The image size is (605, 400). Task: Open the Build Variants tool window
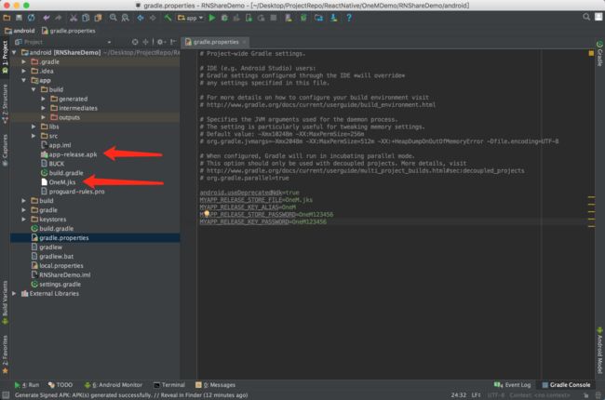[x=5, y=302]
